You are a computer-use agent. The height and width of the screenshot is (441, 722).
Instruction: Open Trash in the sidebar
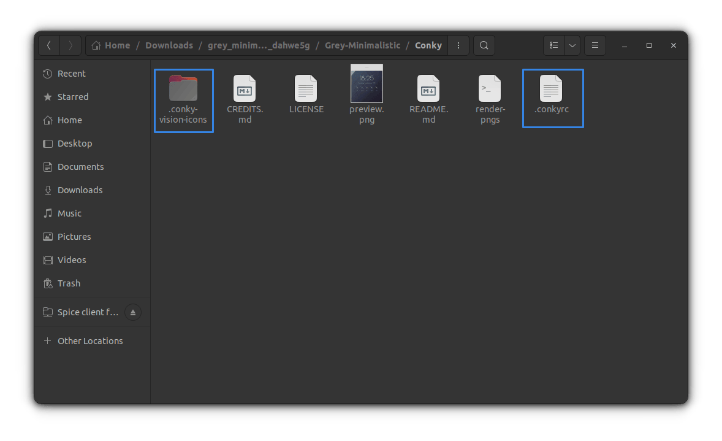(x=69, y=283)
